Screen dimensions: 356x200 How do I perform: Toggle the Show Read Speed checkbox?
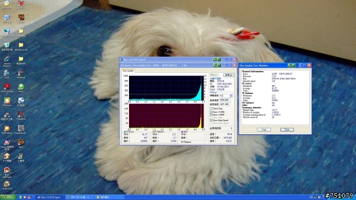[x=211, y=121]
